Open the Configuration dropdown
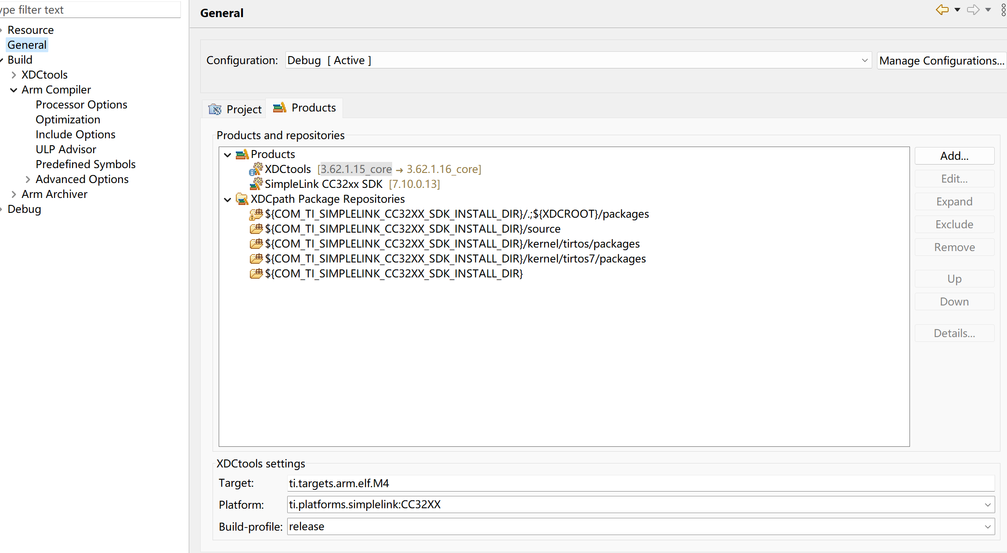This screenshot has height=553, width=1007. (x=864, y=60)
